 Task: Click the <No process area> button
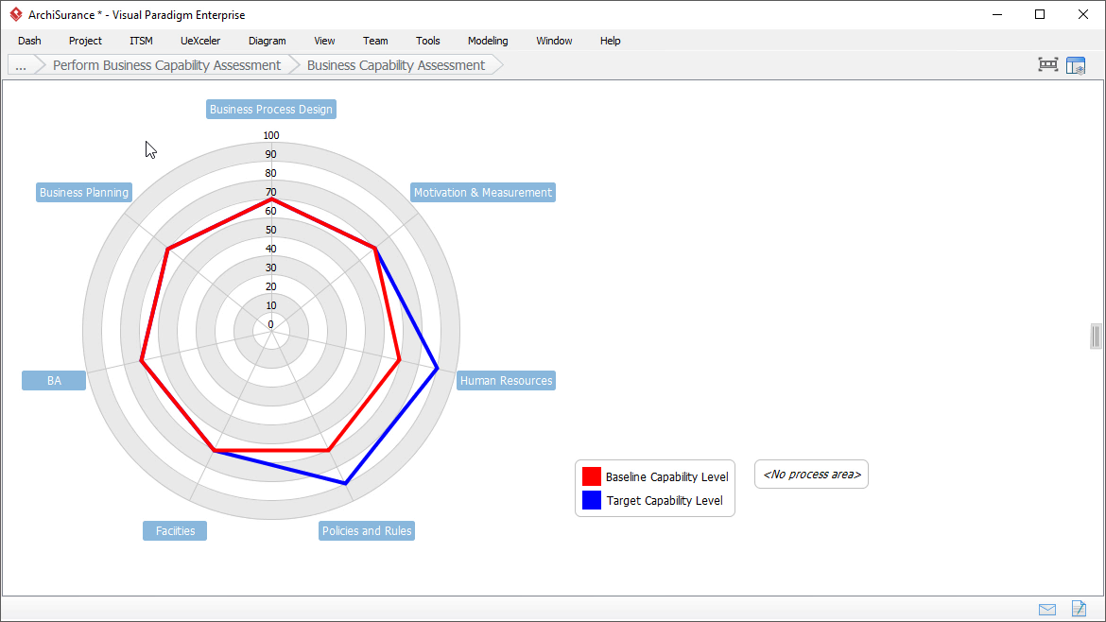tap(810, 474)
